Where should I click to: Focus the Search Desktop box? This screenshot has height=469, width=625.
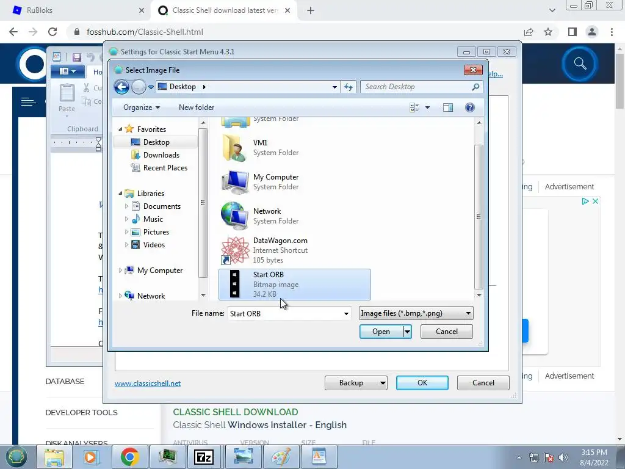point(416,87)
